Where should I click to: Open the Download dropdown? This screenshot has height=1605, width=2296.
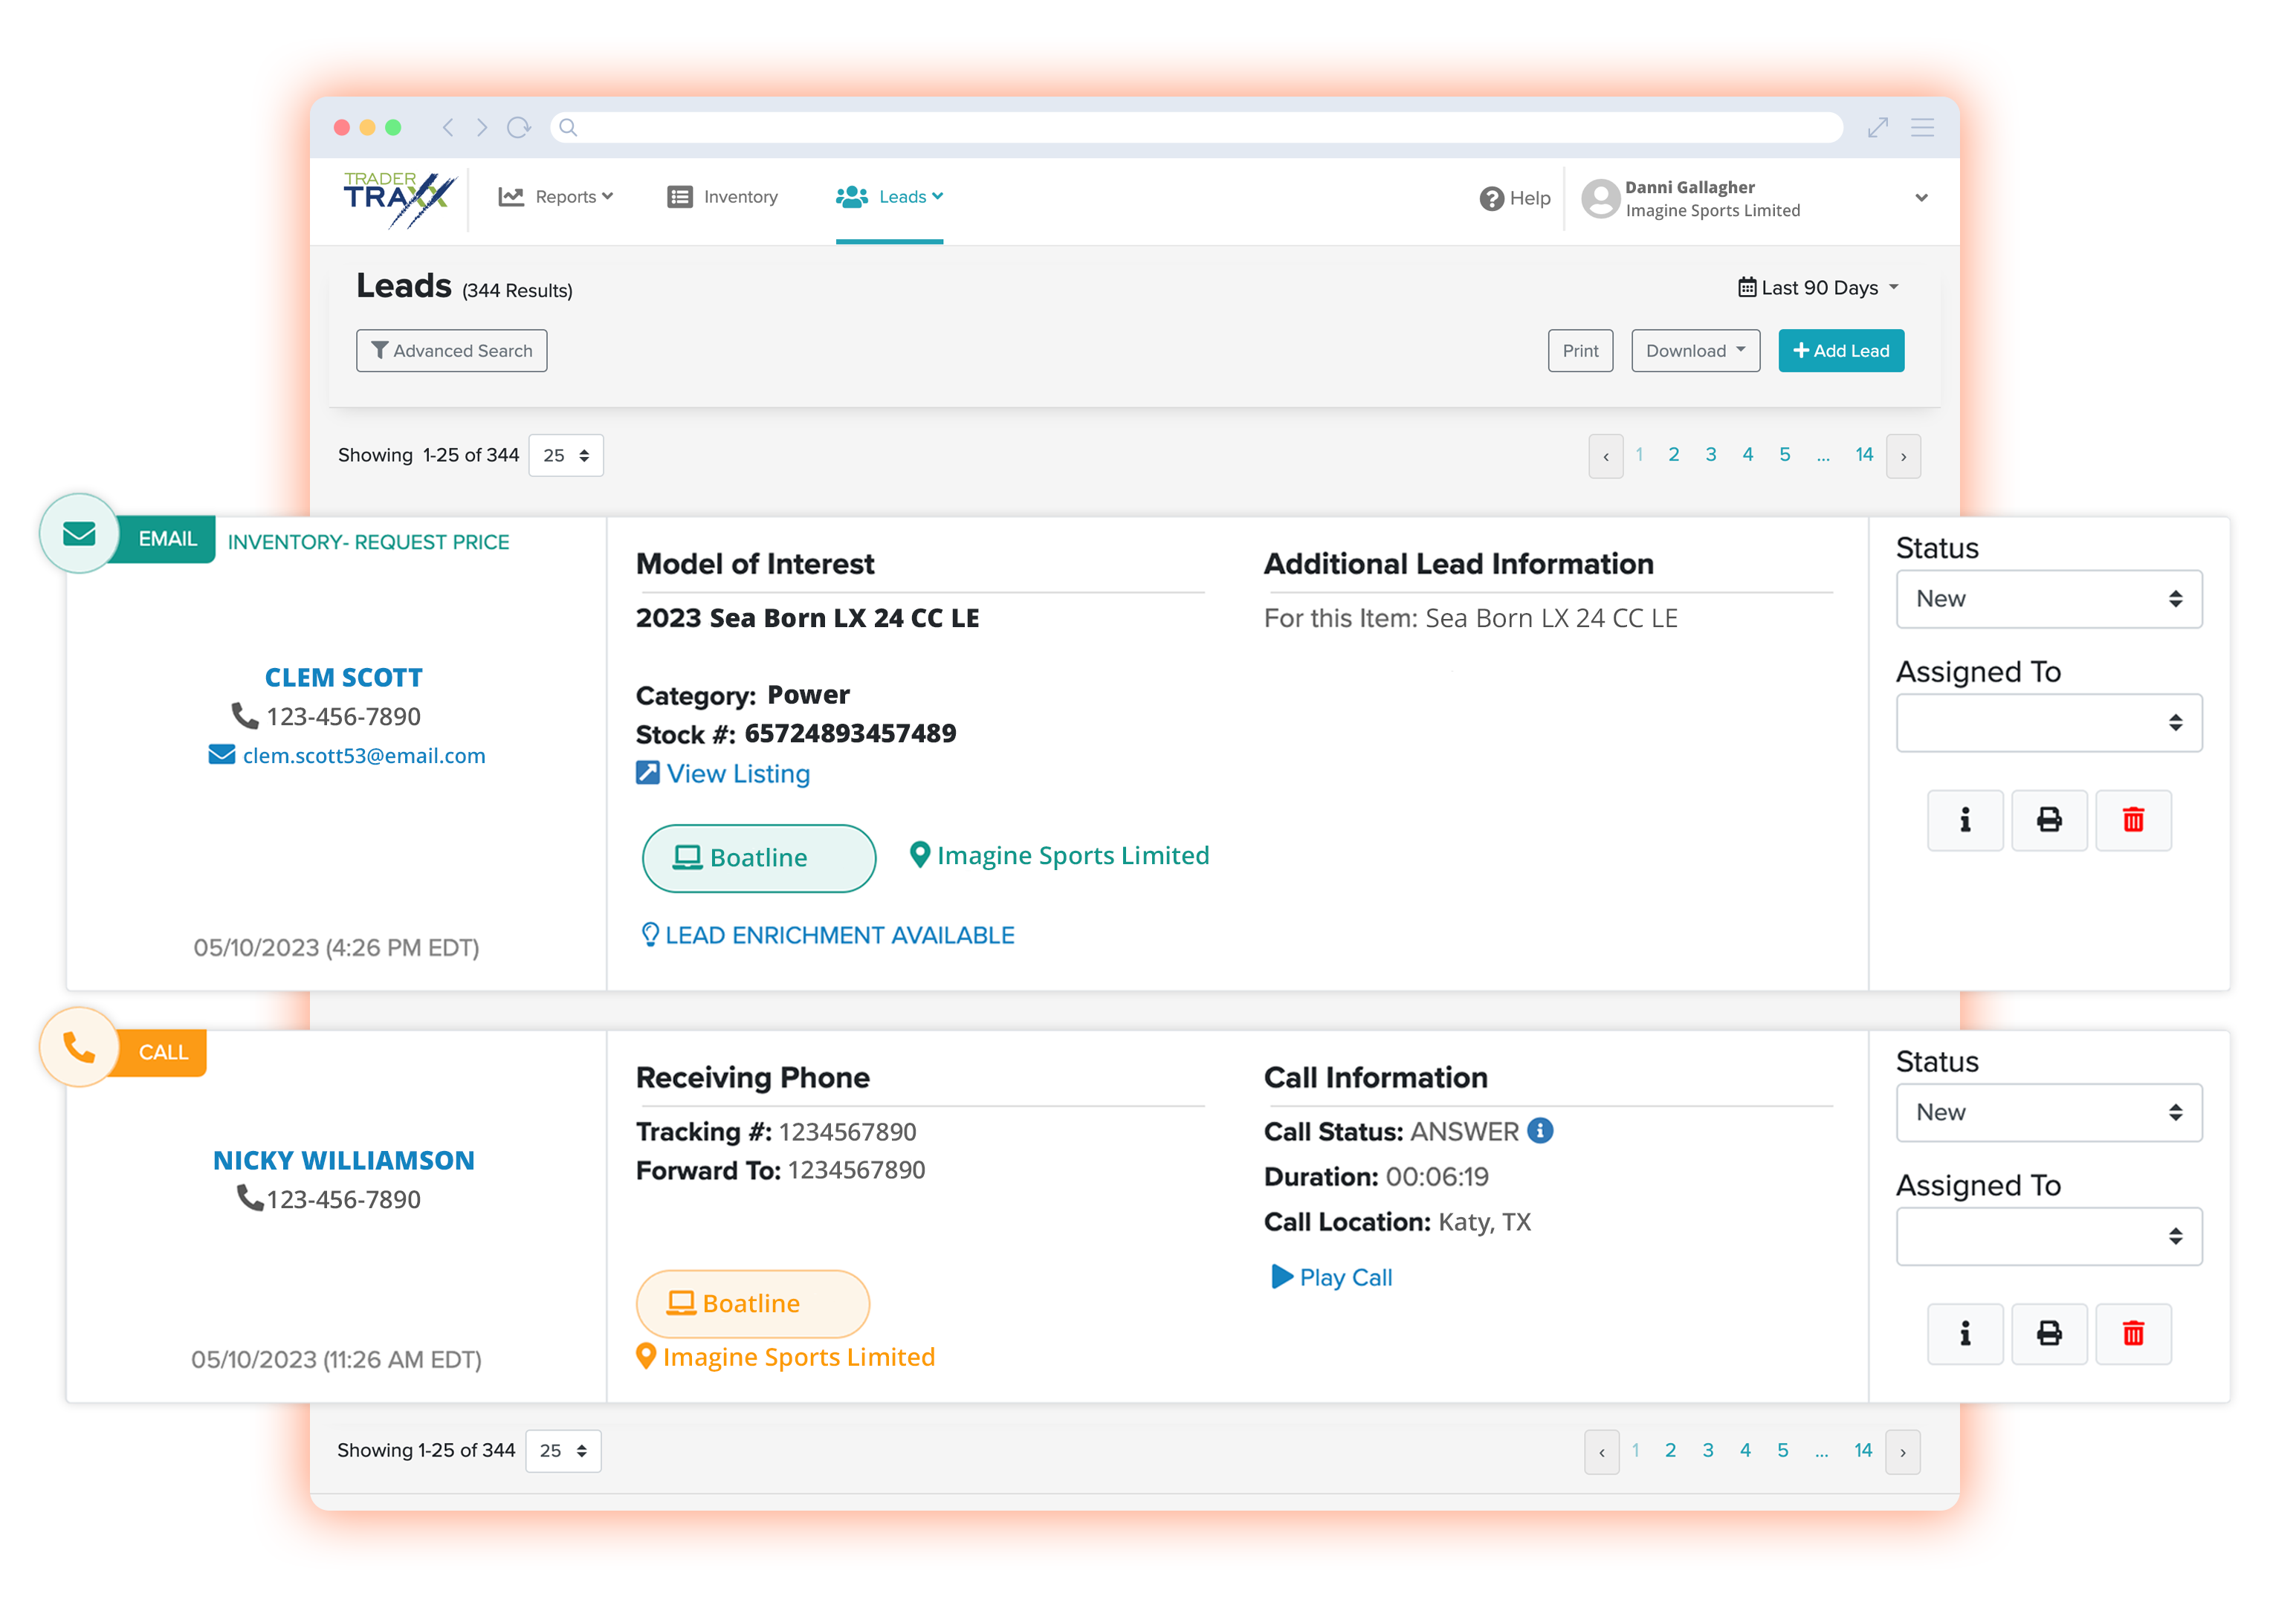(1695, 351)
